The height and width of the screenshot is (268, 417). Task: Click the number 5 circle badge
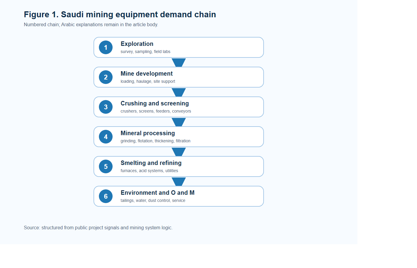coord(106,166)
